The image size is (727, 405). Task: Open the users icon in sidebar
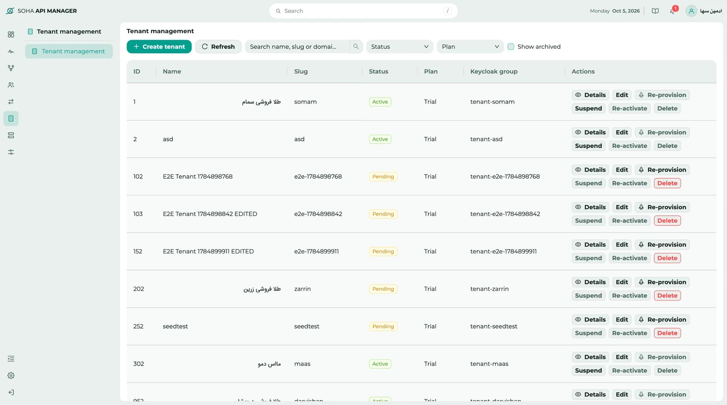point(11,85)
